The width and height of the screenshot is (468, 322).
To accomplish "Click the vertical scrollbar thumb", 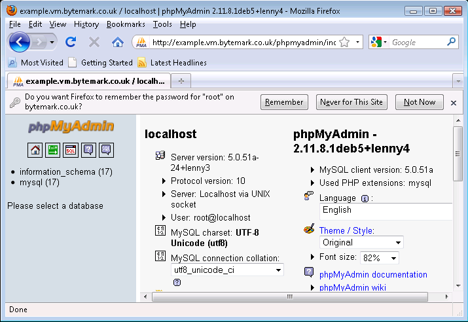I will (458, 154).
